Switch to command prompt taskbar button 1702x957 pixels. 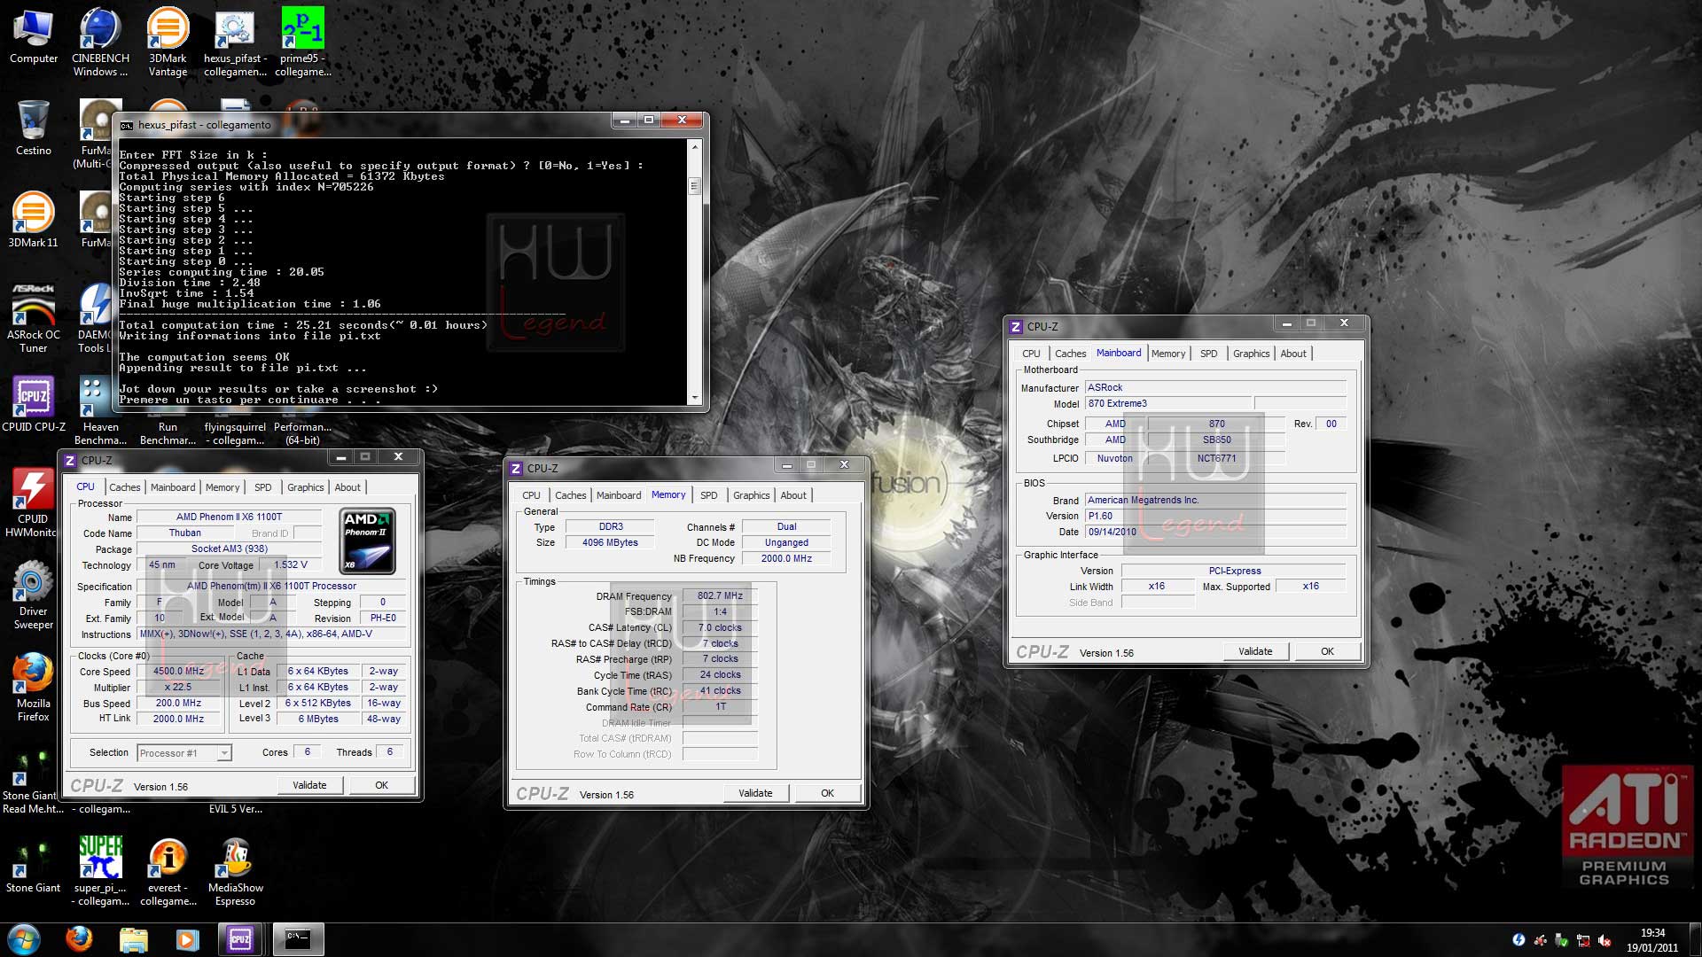[x=298, y=939]
